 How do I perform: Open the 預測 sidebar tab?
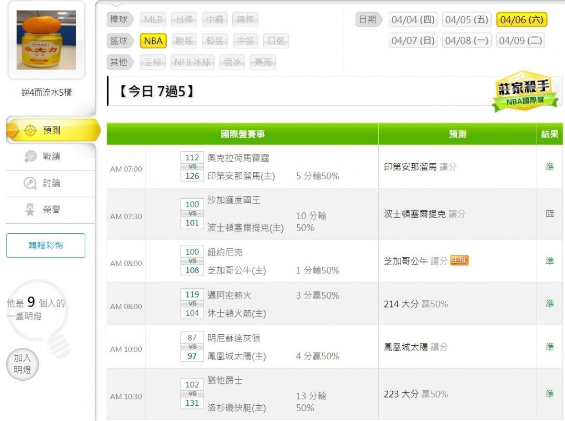(x=53, y=130)
